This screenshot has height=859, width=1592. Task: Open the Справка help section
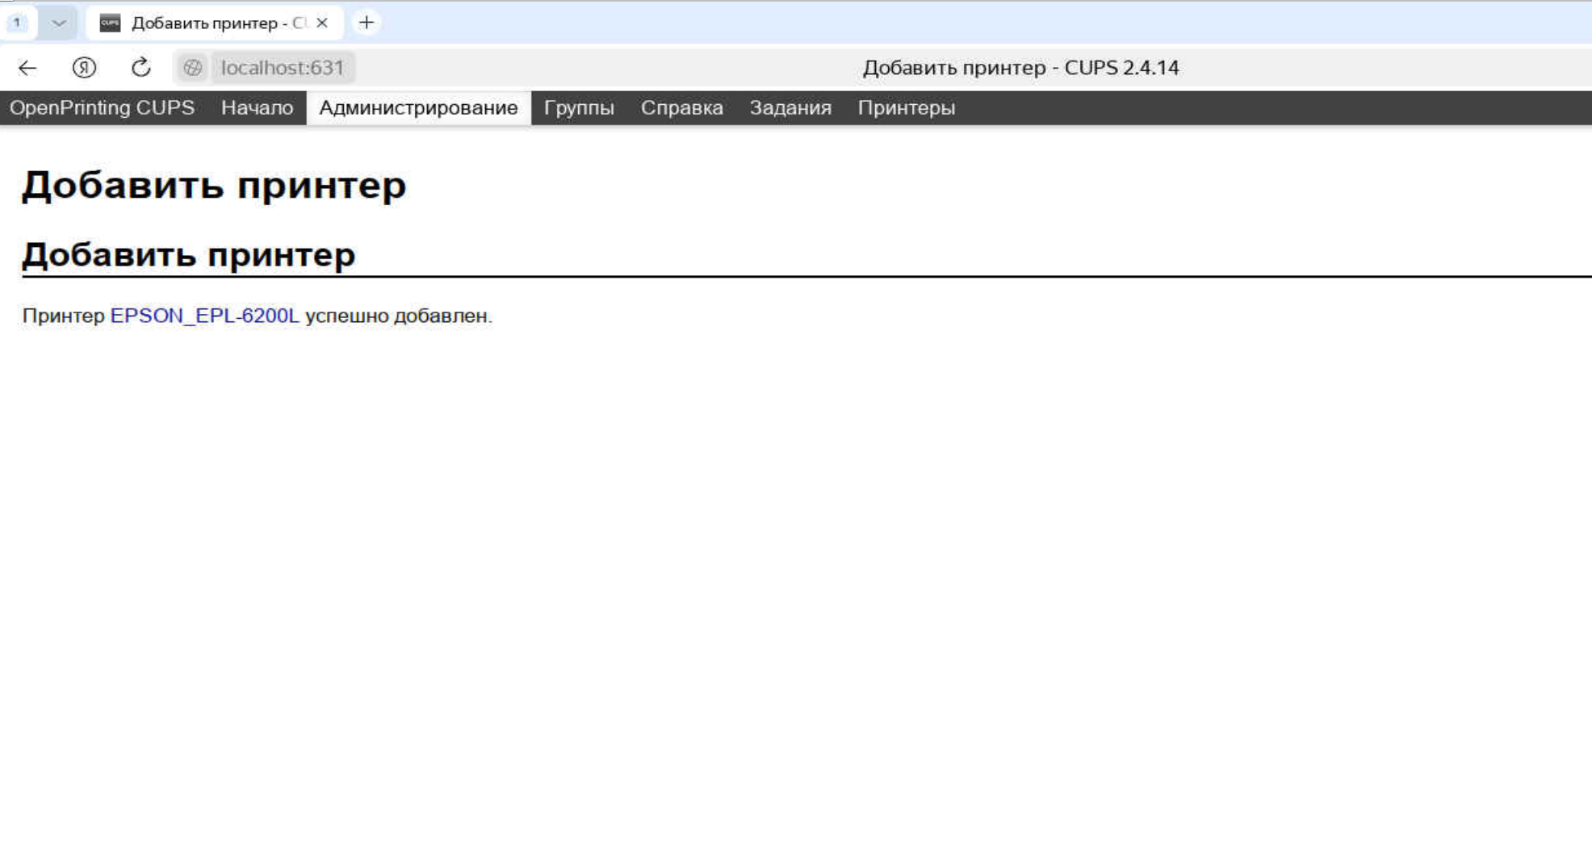(x=681, y=108)
